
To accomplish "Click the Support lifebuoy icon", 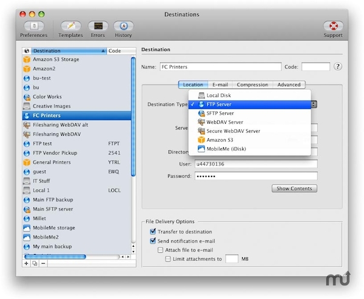I will tap(332, 26).
